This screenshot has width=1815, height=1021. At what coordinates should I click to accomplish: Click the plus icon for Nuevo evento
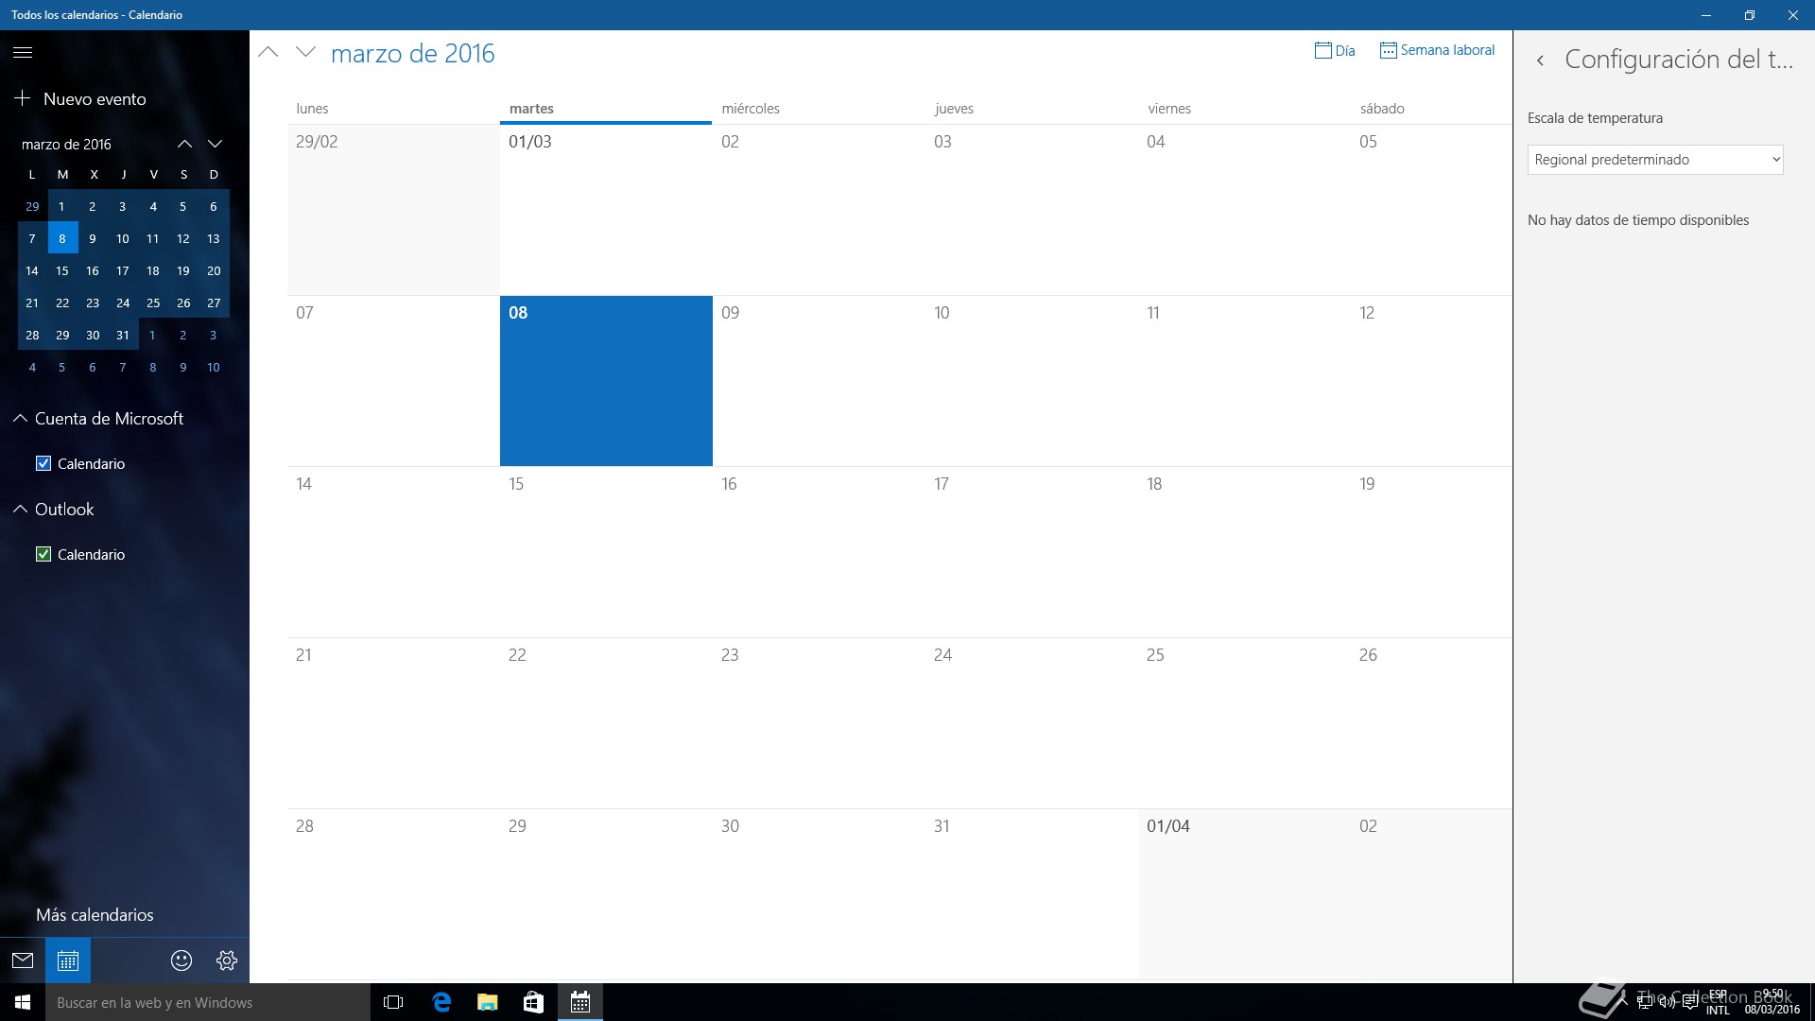coord(23,98)
